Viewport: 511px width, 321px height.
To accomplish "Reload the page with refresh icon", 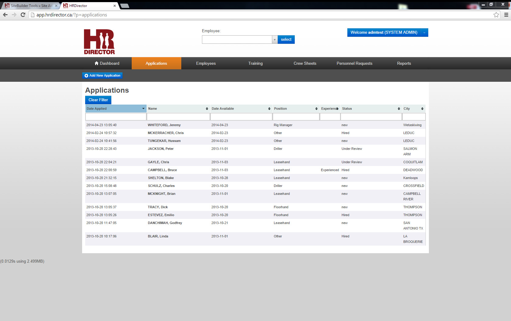I will pyautogui.click(x=23, y=15).
